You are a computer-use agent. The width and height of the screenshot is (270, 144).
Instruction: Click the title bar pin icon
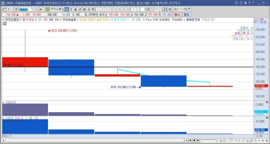click(x=245, y=3)
